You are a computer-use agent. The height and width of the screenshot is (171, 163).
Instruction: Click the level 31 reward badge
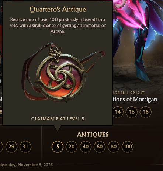tap(25, 147)
